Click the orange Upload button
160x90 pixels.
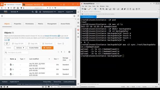(47, 48)
